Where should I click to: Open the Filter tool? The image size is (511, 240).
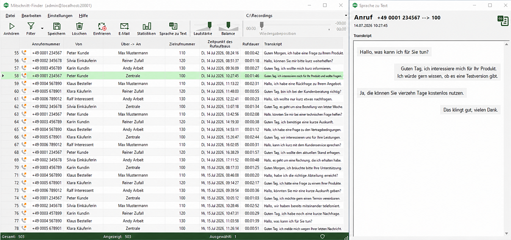pyautogui.click(x=31, y=29)
